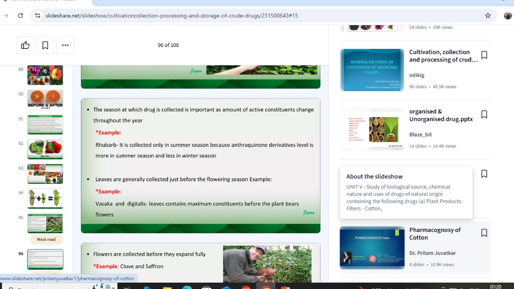This screenshot has width=514, height=289.
Task: Open 'Pharmacognosy of Cotton' title link
Action: pyautogui.click(x=435, y=234)
